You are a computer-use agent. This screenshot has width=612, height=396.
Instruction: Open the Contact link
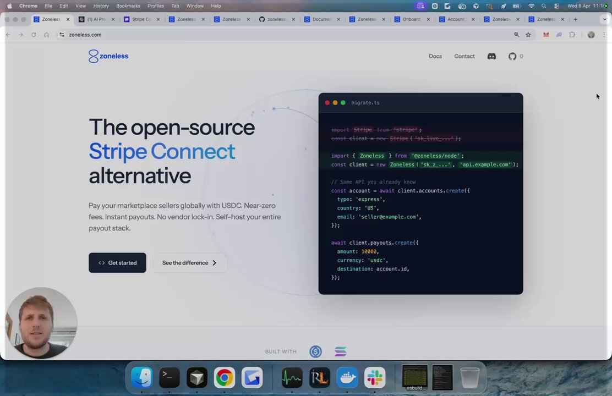pyautogui.click(x=464, y=56)
